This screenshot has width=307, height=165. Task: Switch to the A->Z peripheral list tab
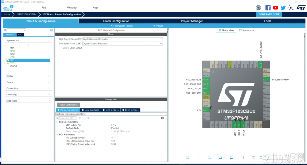point(20,35)
